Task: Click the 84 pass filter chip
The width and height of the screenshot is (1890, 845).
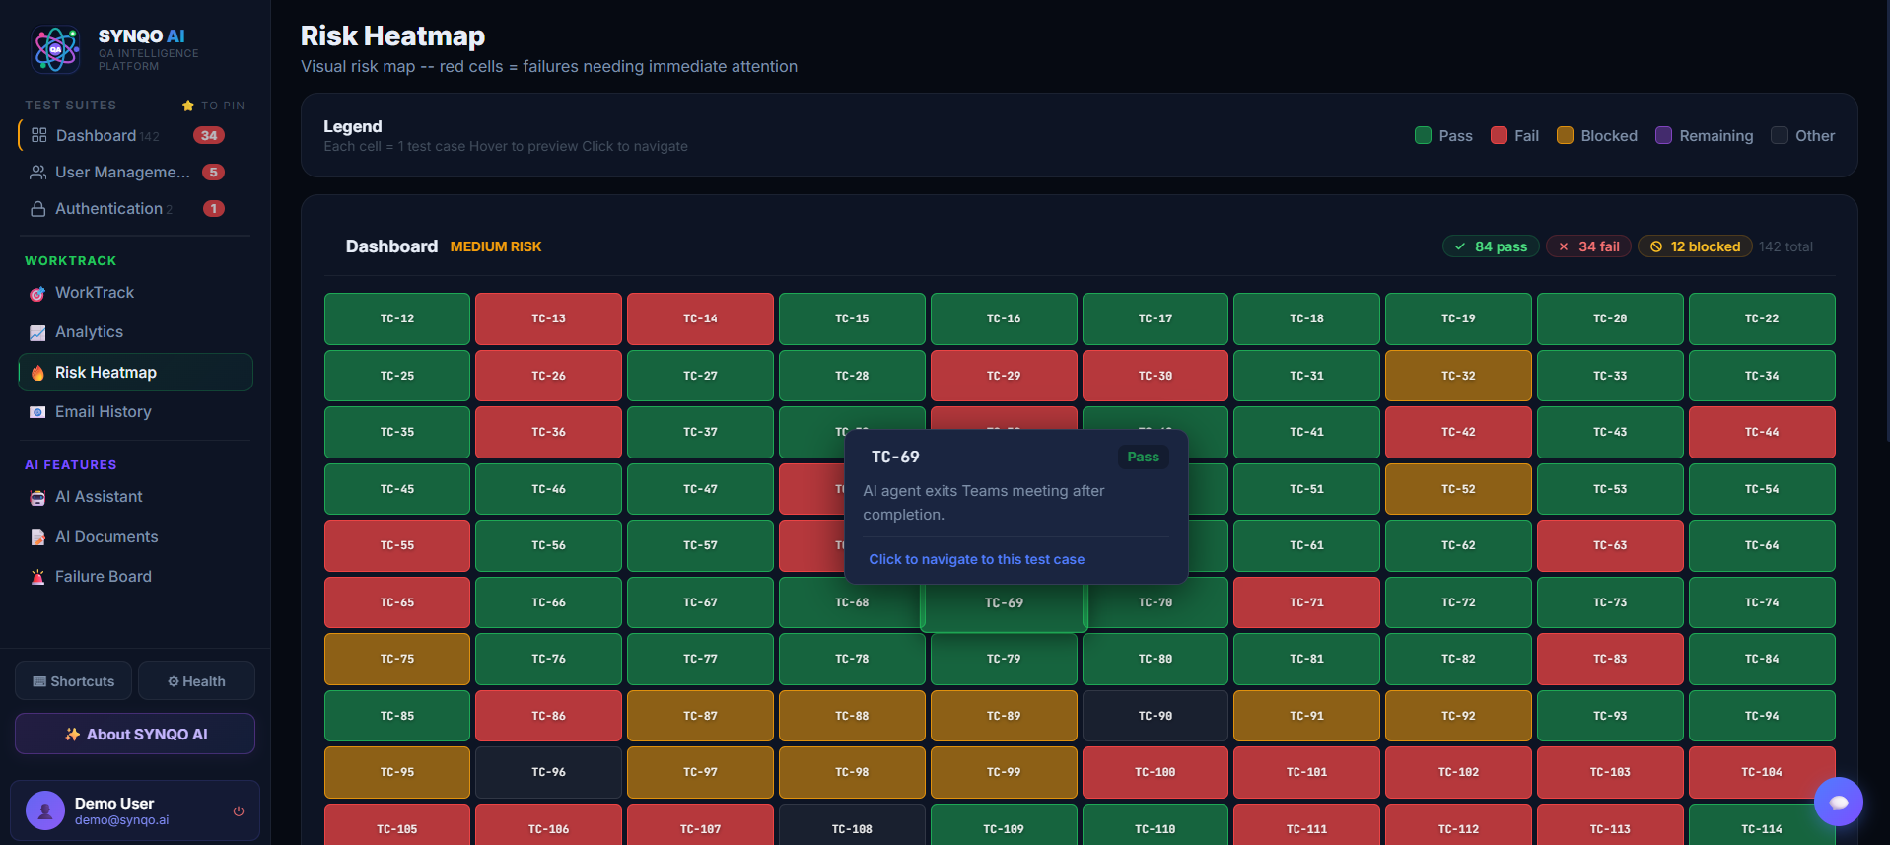Action: pyautogui.click(x=1491, y=246)
